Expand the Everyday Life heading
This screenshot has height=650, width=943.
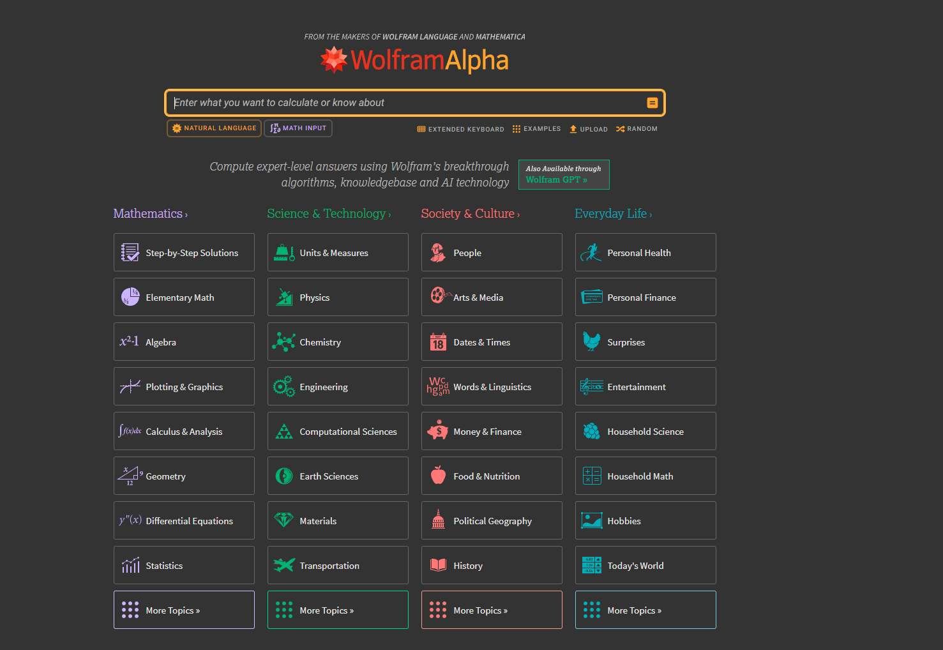pos(614,214)
